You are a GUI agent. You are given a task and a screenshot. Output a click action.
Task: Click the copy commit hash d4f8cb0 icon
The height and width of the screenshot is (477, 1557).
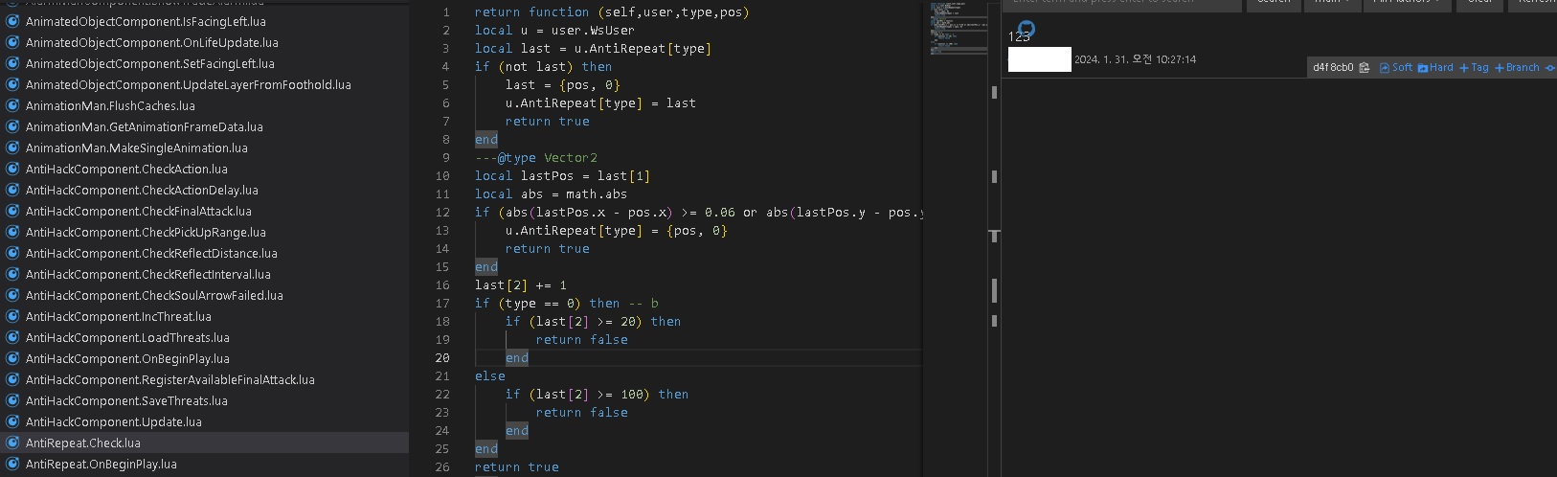tap(1365, 68)
